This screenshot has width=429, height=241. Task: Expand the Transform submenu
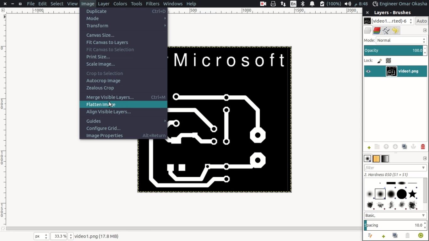(x=123, y=26)
